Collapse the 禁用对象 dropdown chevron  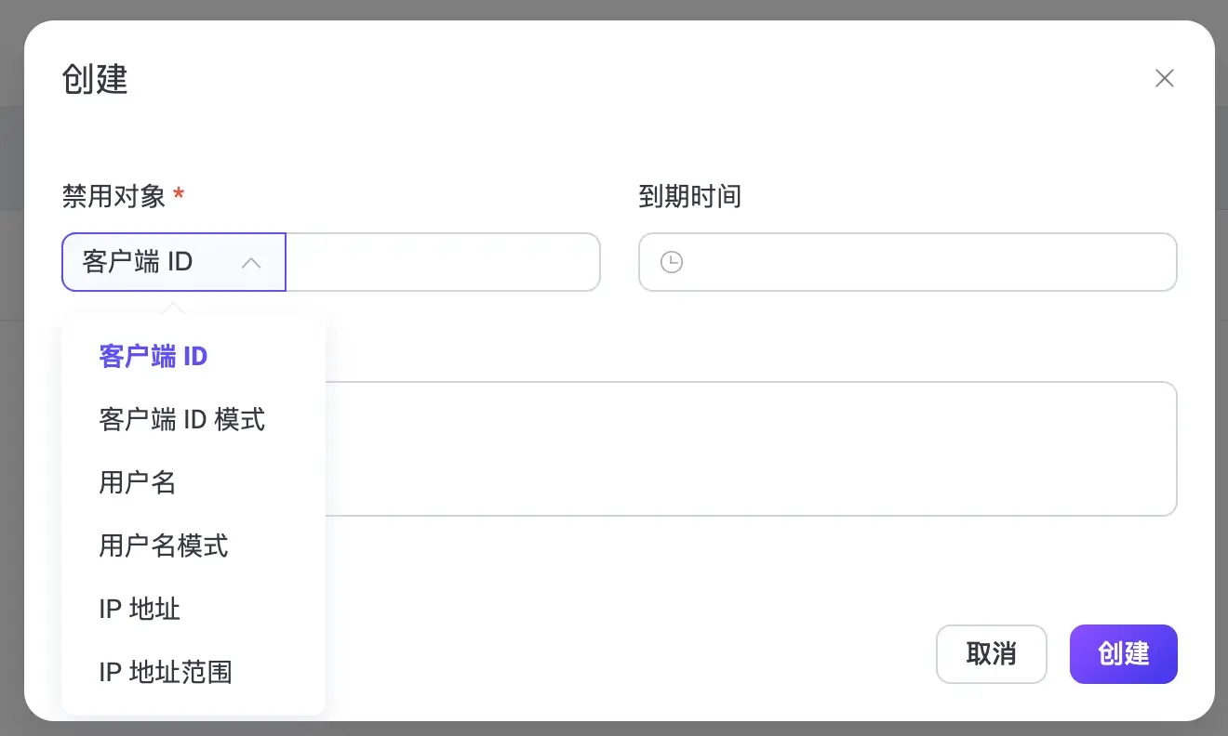[251, 262]
